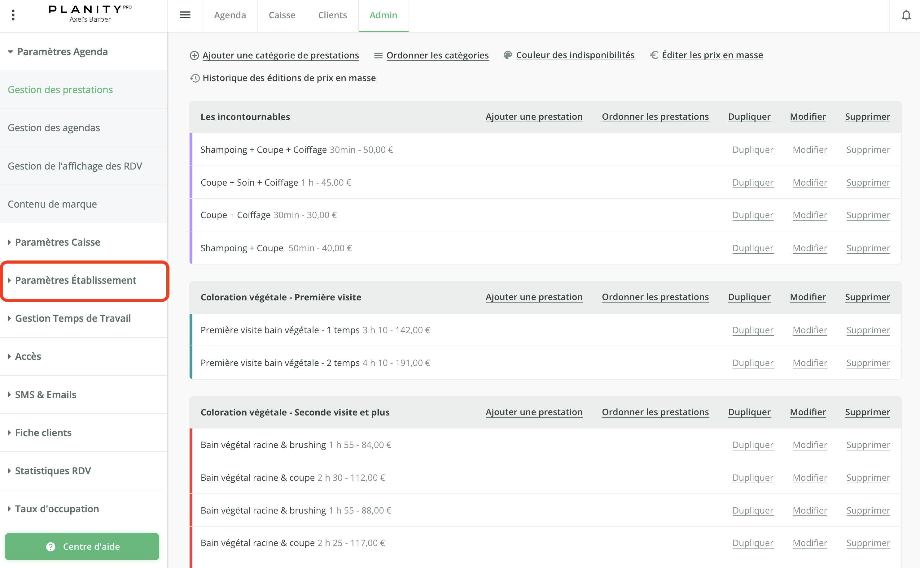Viewport: 920px width, 568px height.
Task: Click the notification bell
Action: pos(906,15)
